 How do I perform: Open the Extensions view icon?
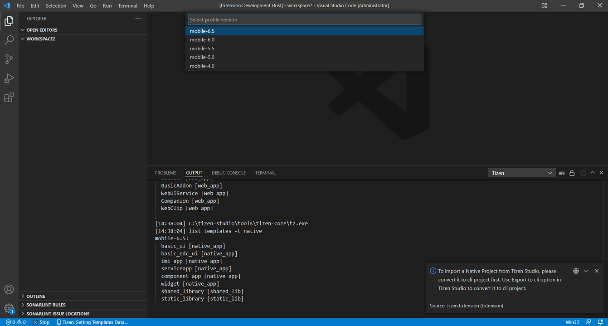coord(9,97)
